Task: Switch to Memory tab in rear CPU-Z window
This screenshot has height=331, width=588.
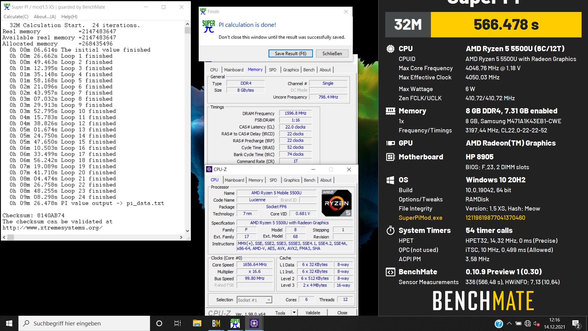Action: coord(255,70)
